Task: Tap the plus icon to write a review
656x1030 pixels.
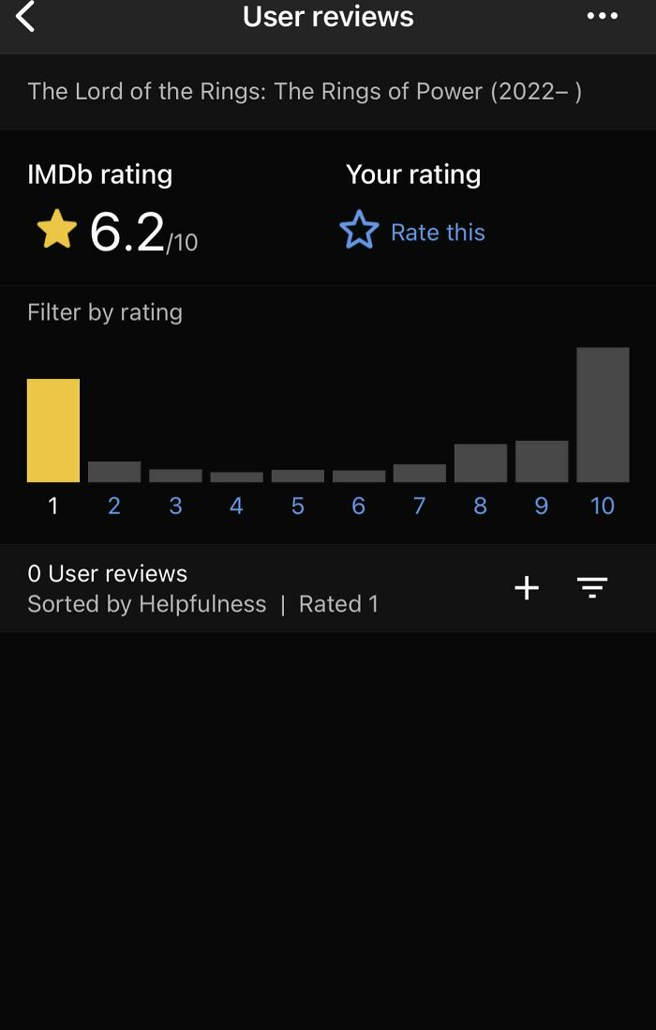Action: [x=526, y=587]
